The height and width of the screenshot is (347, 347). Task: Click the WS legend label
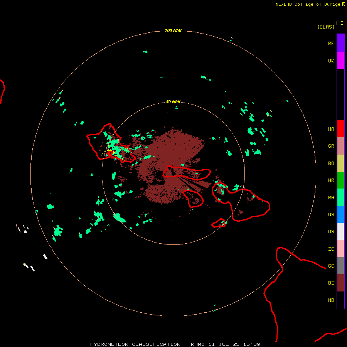[331, 214]
